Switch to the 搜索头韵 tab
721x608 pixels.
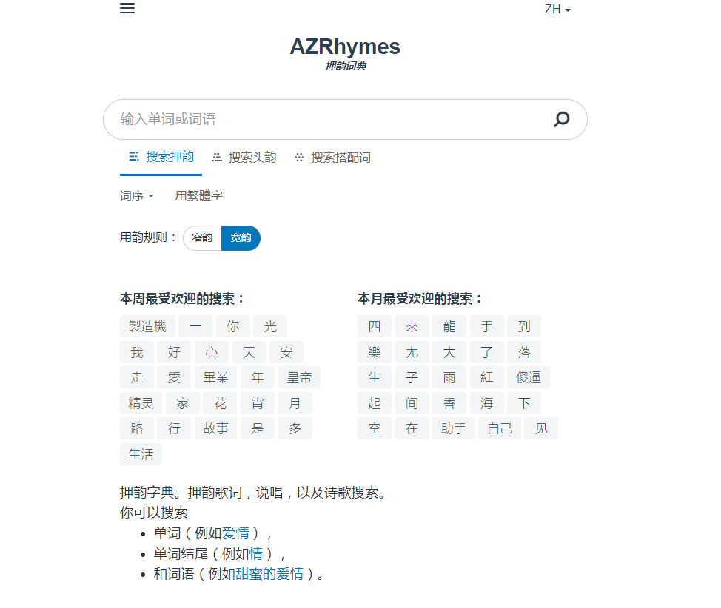pyautogui.click(x=244, y=157)
